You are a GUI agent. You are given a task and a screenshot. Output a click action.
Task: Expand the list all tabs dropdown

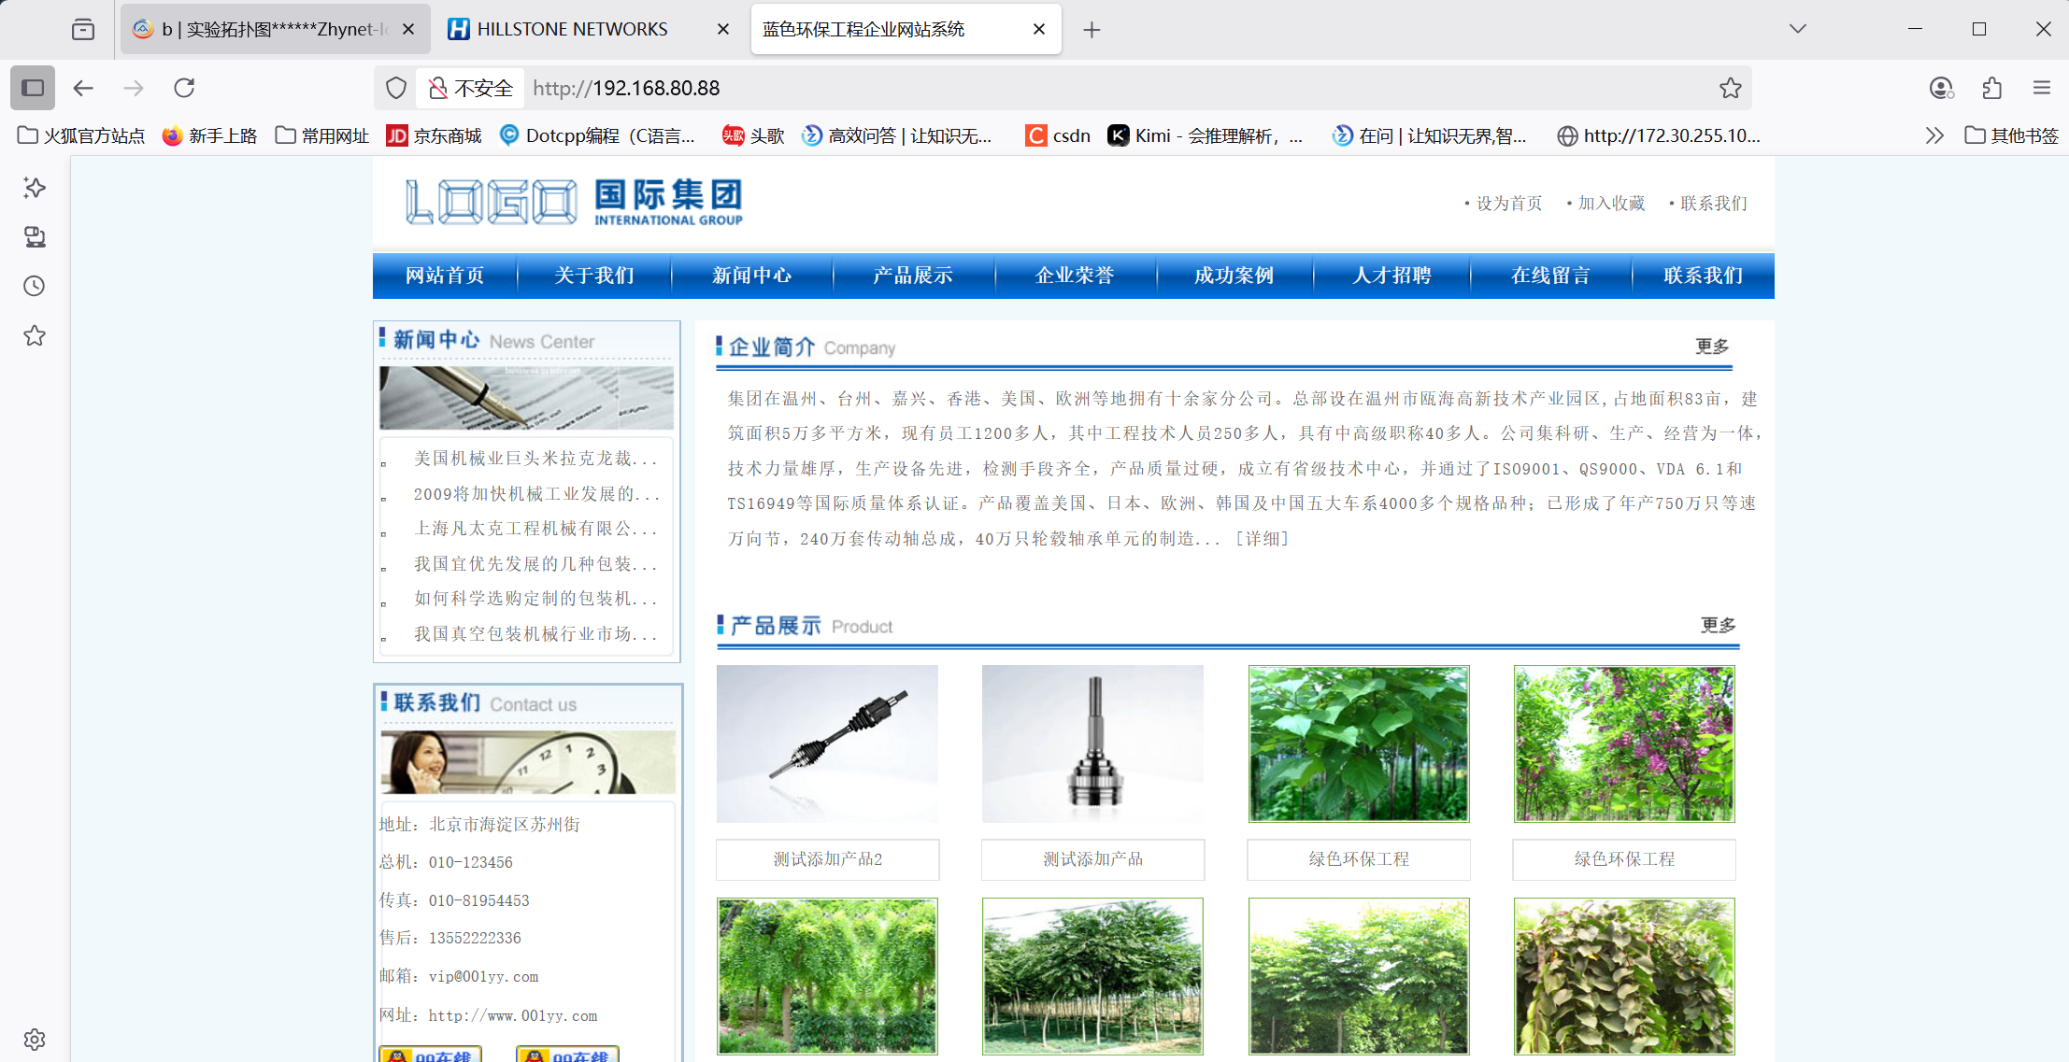(1798, 29)
